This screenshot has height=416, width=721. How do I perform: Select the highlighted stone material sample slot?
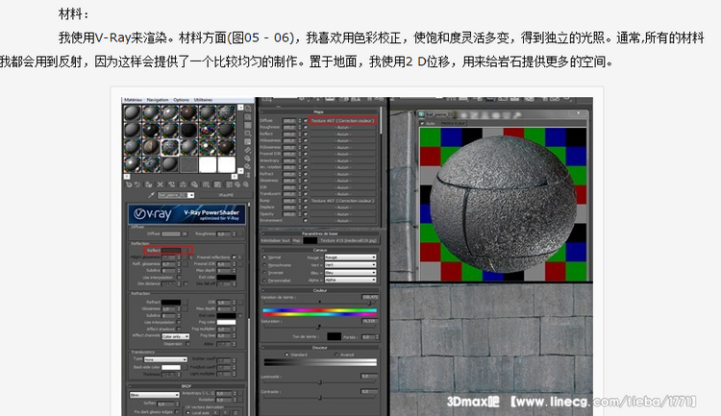(170, 147)
